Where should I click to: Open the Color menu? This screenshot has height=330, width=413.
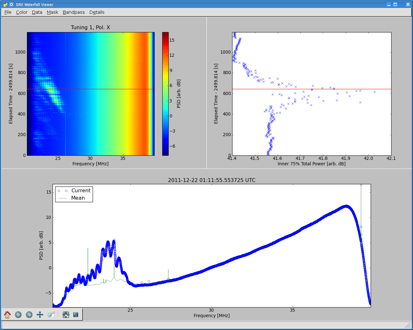(22, 12)
